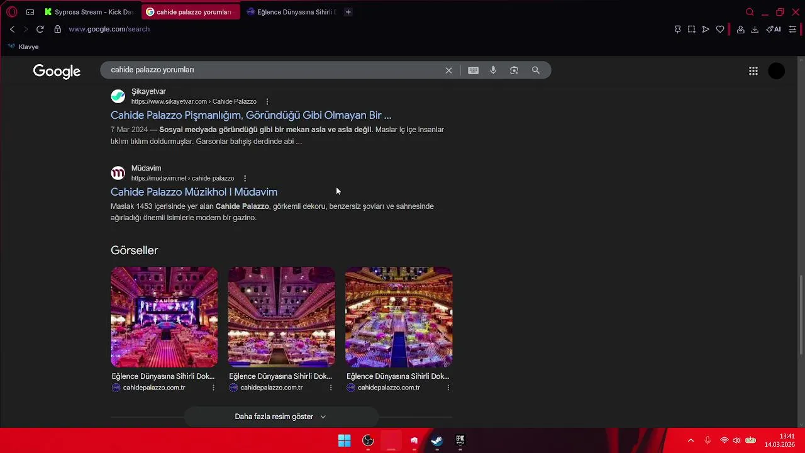Open third image's three-dot options
Image resolution: width=805 pixels, height=453 pixels.
coord(448,388)
